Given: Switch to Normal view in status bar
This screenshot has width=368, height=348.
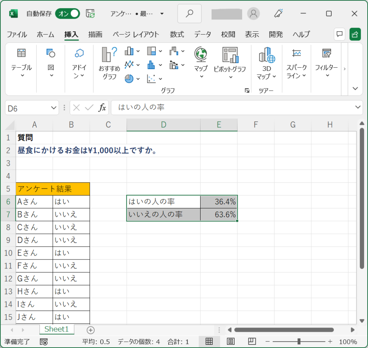Looking at the screenshot, I should 209,341.
